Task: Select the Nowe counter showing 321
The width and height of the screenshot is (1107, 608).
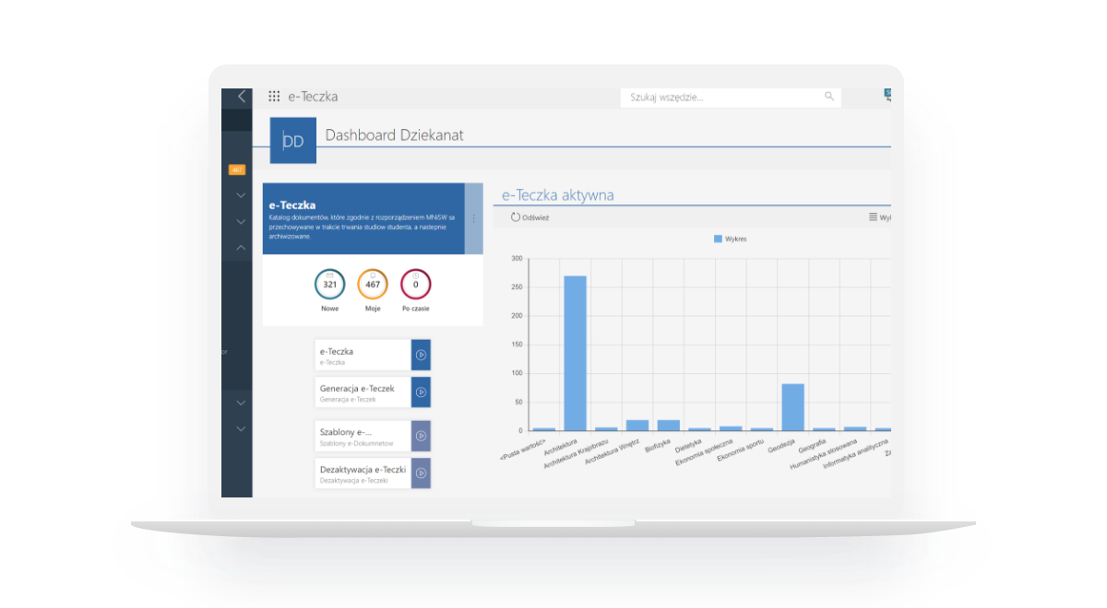Action: 329,285
